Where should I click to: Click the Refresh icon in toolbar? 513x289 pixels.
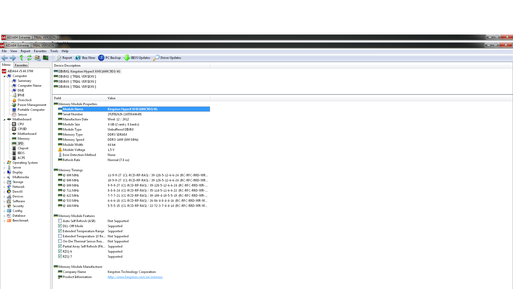click(29, 58)
